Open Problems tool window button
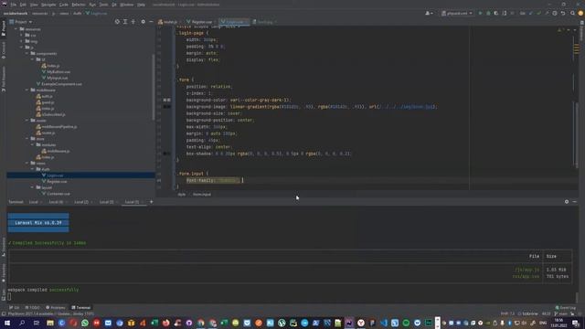Screen dimensions: 585x329 coord(56,308)
